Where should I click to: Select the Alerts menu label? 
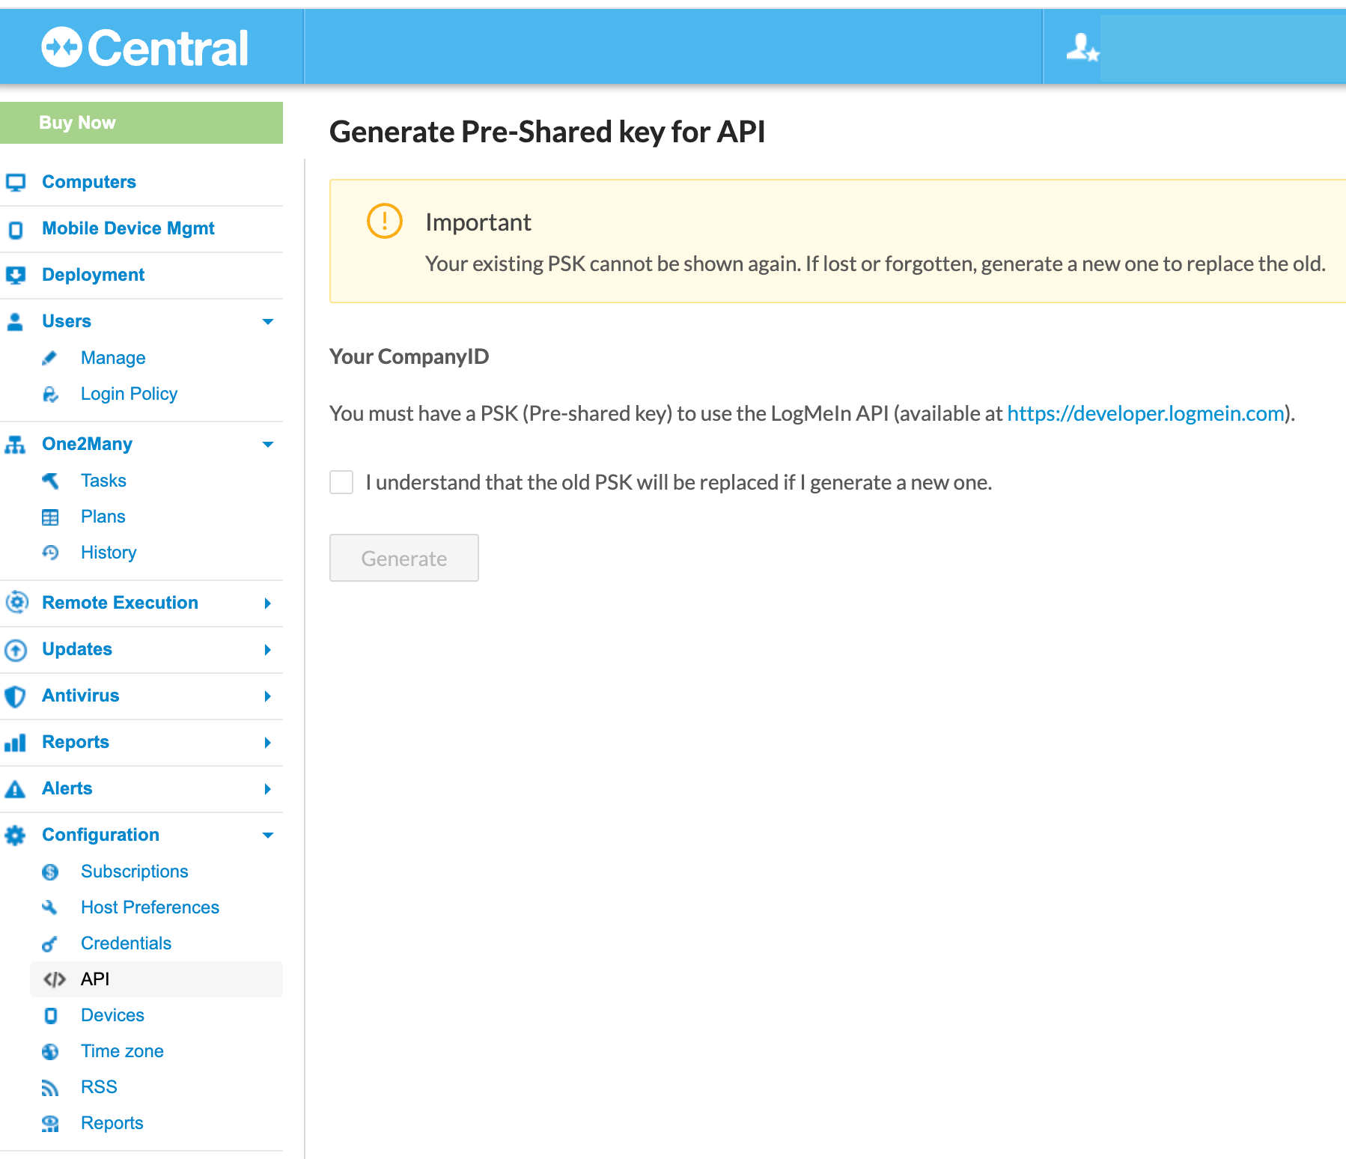coord(67,788)
